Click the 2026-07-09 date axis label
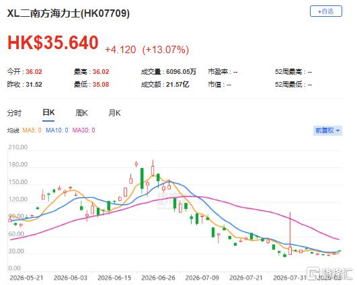The image size is (357, 285). click(202, 278)
